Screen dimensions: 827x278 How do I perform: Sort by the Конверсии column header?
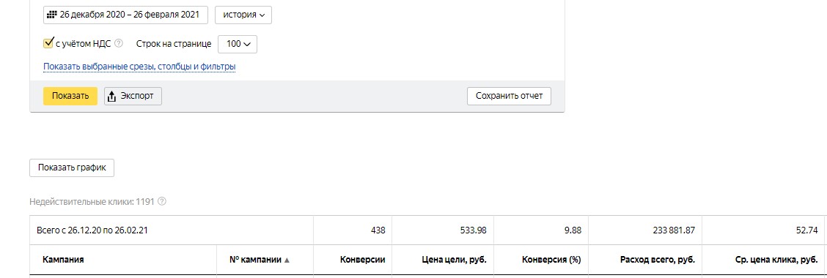[x=362, y=260]
